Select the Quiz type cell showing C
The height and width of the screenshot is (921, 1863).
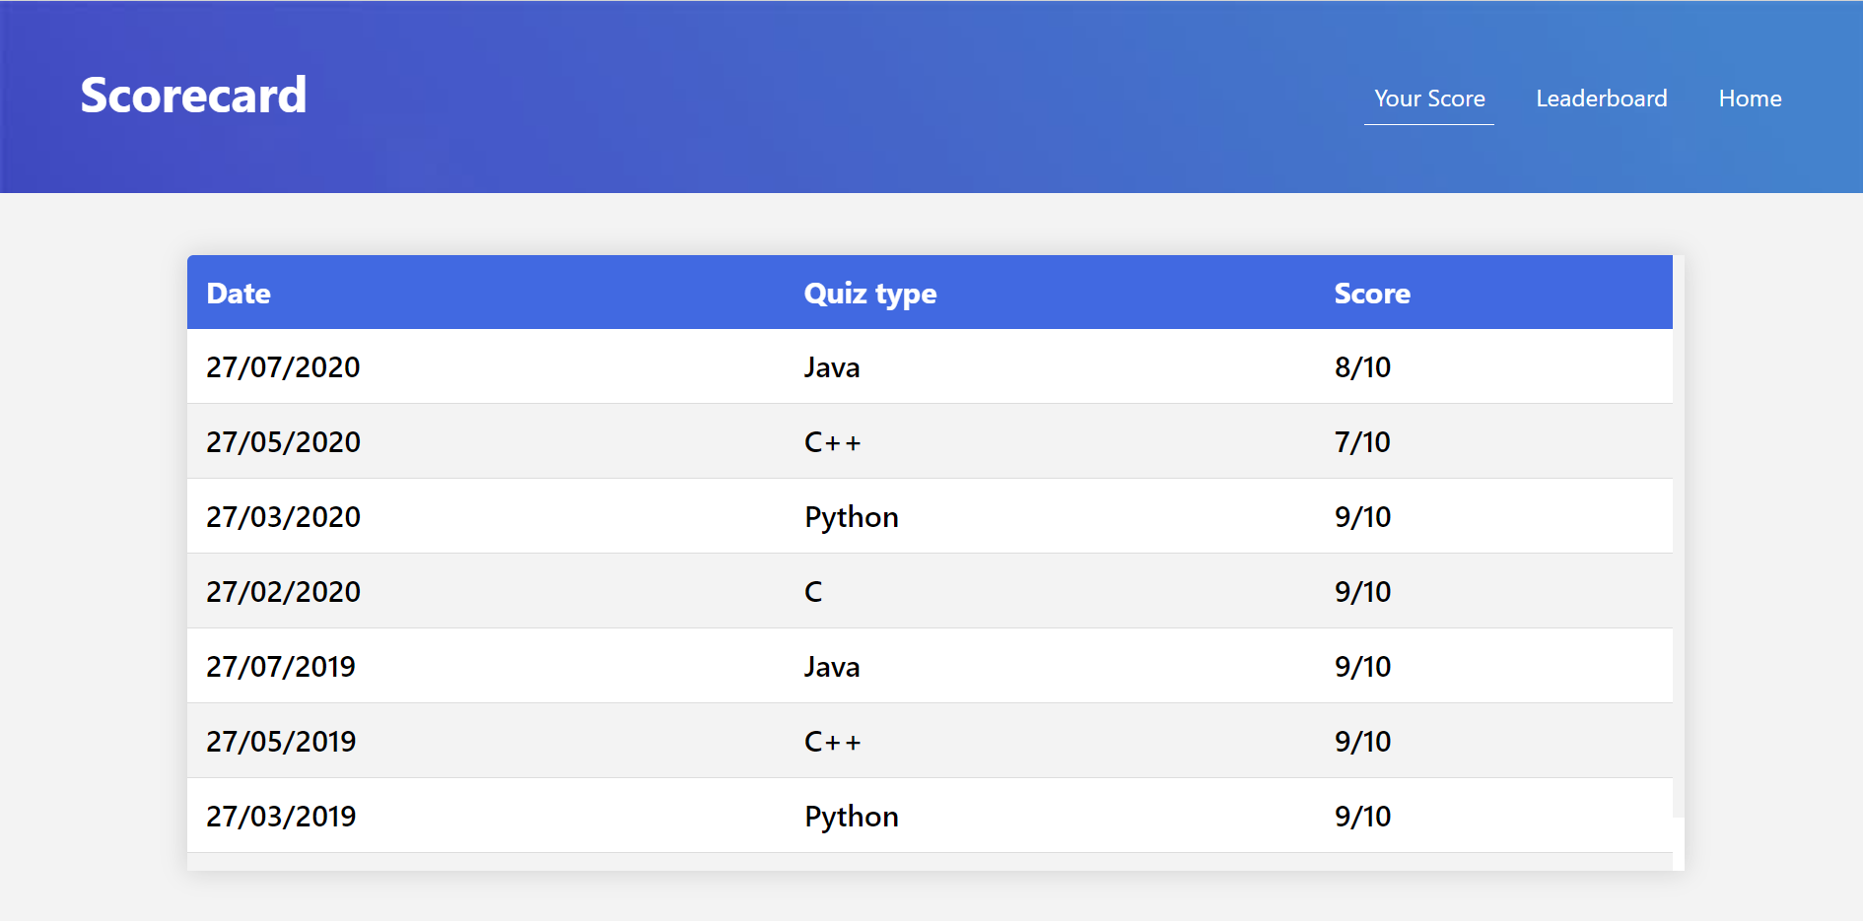pyautogui.click(x=811, y=591)
